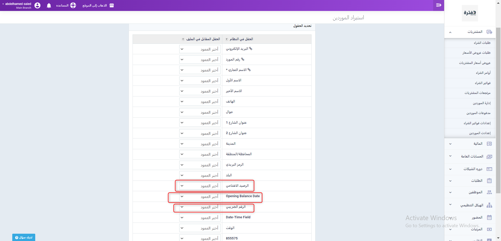Viewport: 501px width, 241px height.
Task: Click the الحسابات العامة icon
Action: 489,156
